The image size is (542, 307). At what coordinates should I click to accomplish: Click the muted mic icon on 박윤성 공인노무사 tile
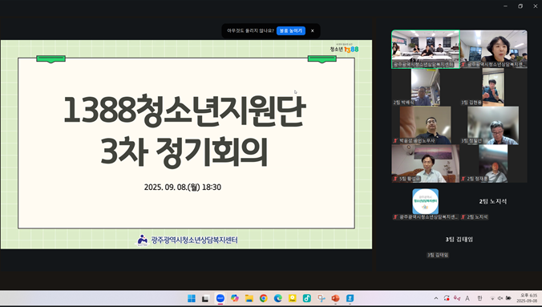(x=395, y=141)
